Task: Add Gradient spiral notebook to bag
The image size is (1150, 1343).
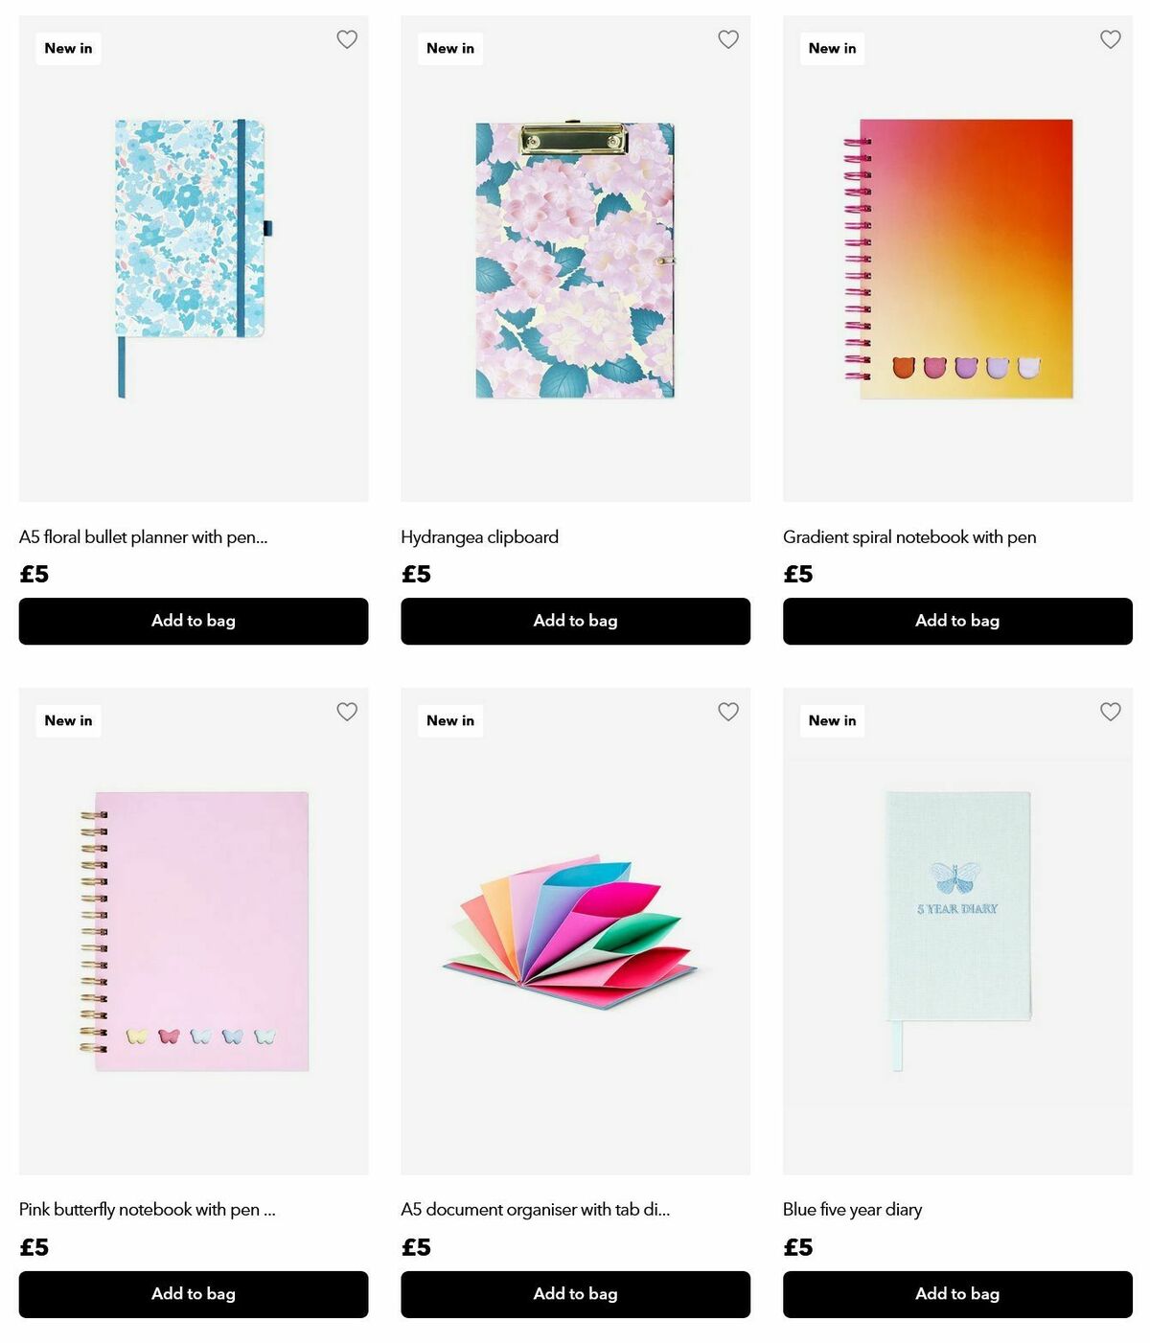Action: [957, 621]
